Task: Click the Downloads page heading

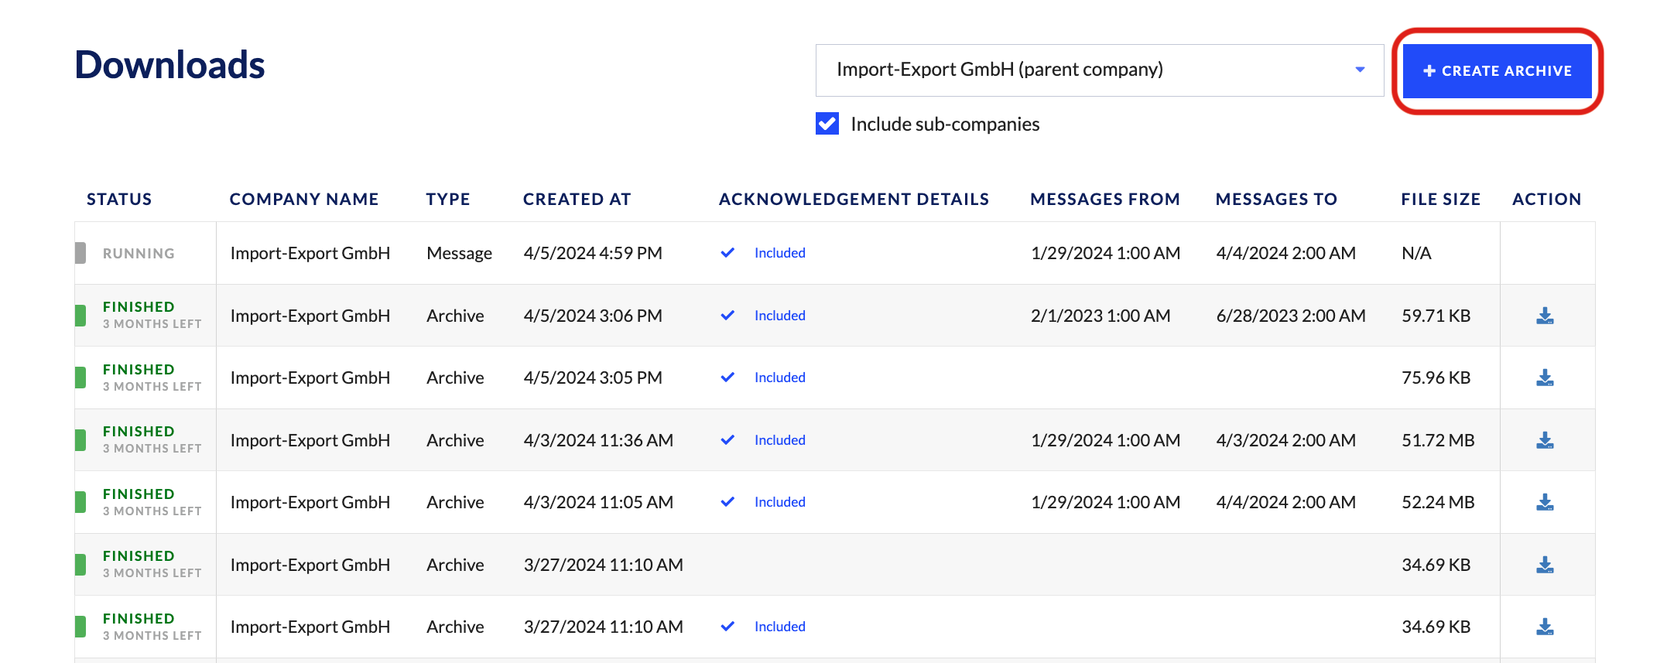Action: click(x=169, y=65)
